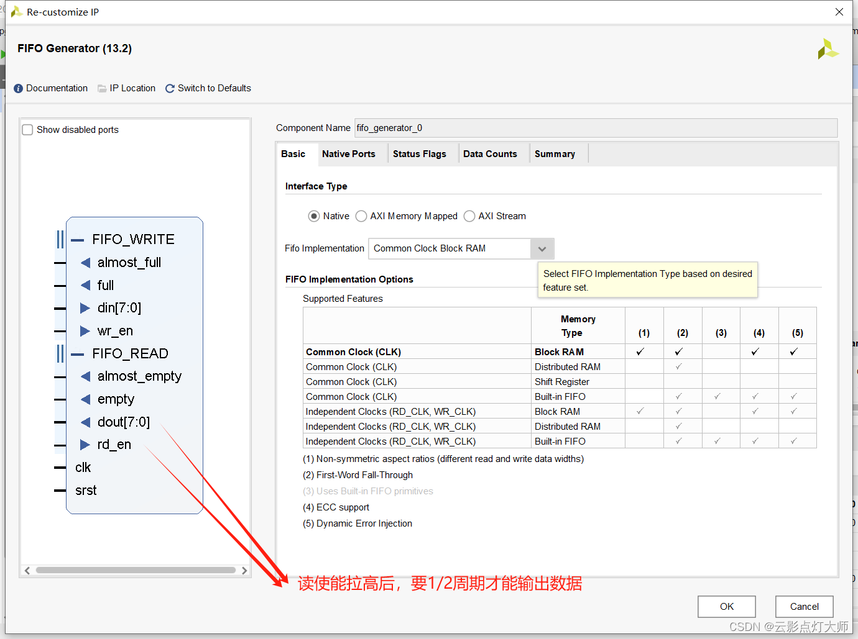The width and height of the screenshot is (858, 639).
Task: Click Switch to Defaults
Action: click(214, 88)
